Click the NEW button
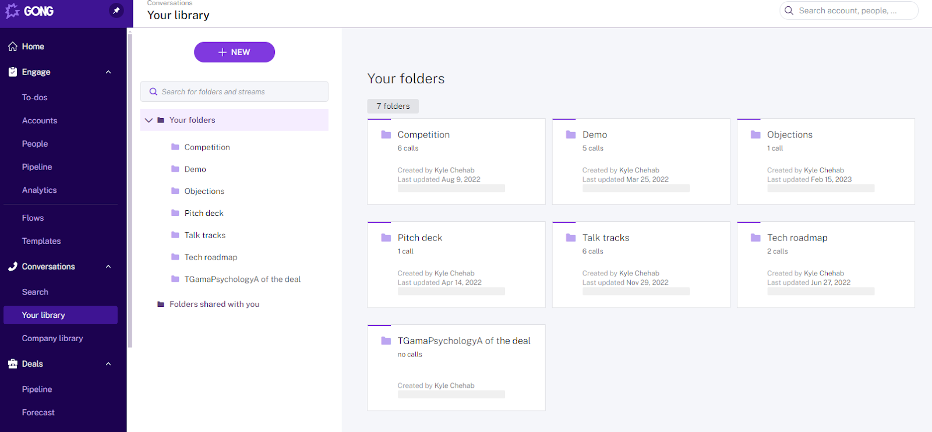 (x=234, y=52)
